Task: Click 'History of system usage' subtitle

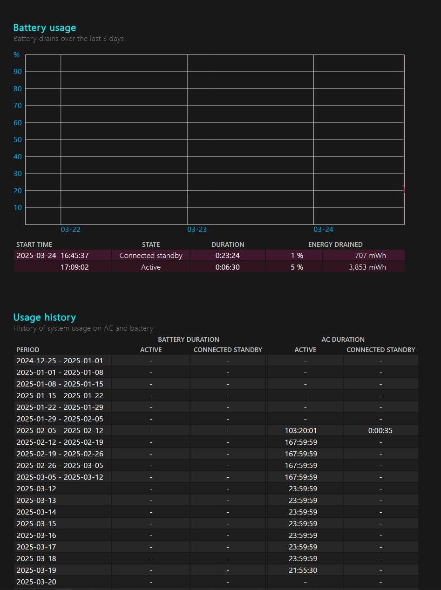Action: tap(83, 328)
